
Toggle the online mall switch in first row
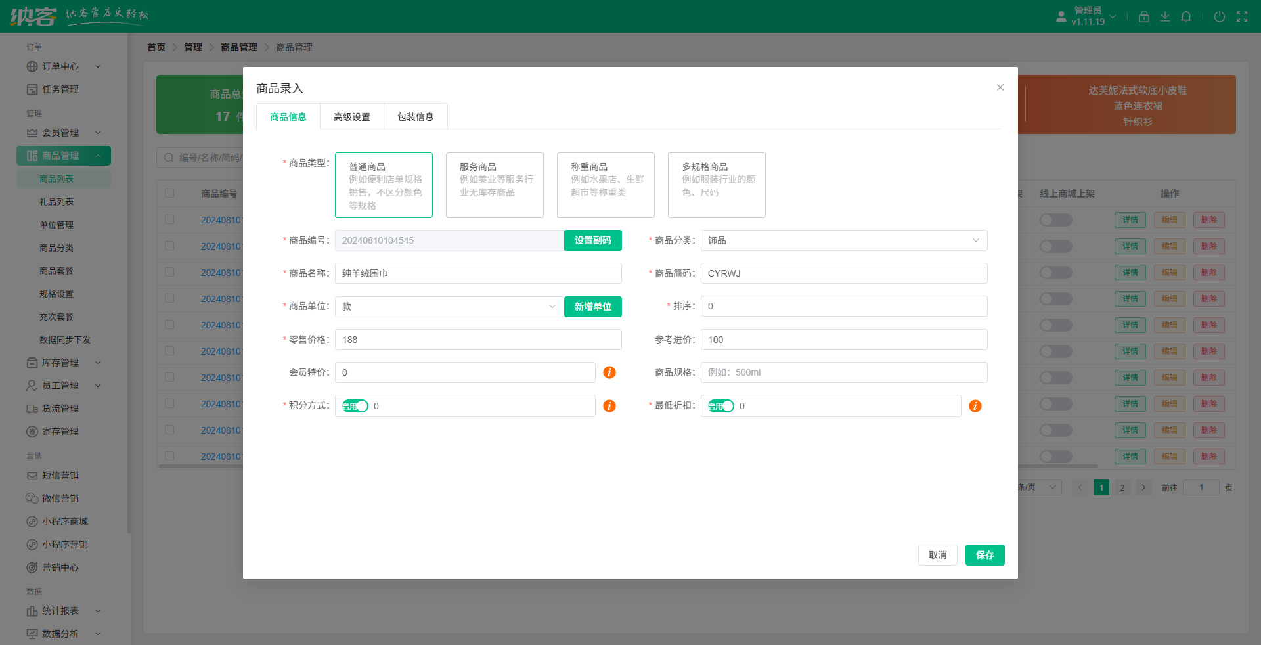pyautogui.click(x=1055, y=220)
